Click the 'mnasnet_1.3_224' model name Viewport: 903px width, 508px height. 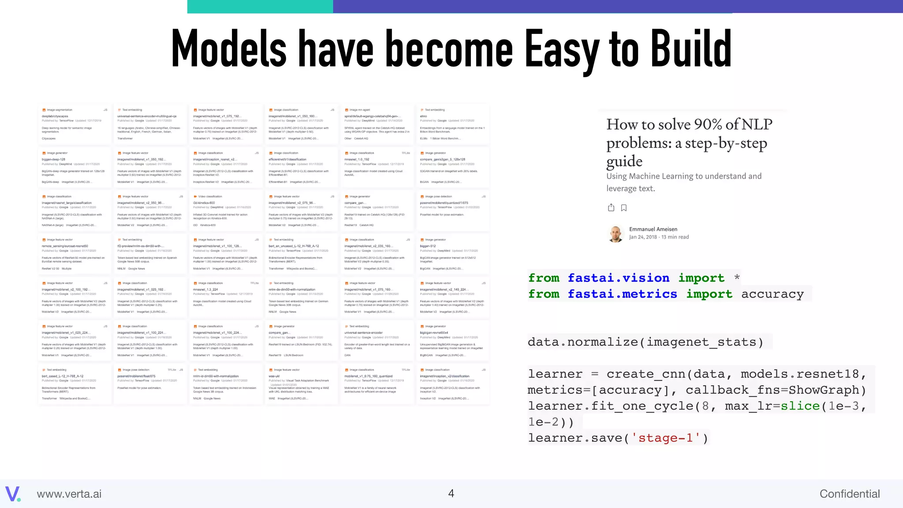click(x=205, y=290)
